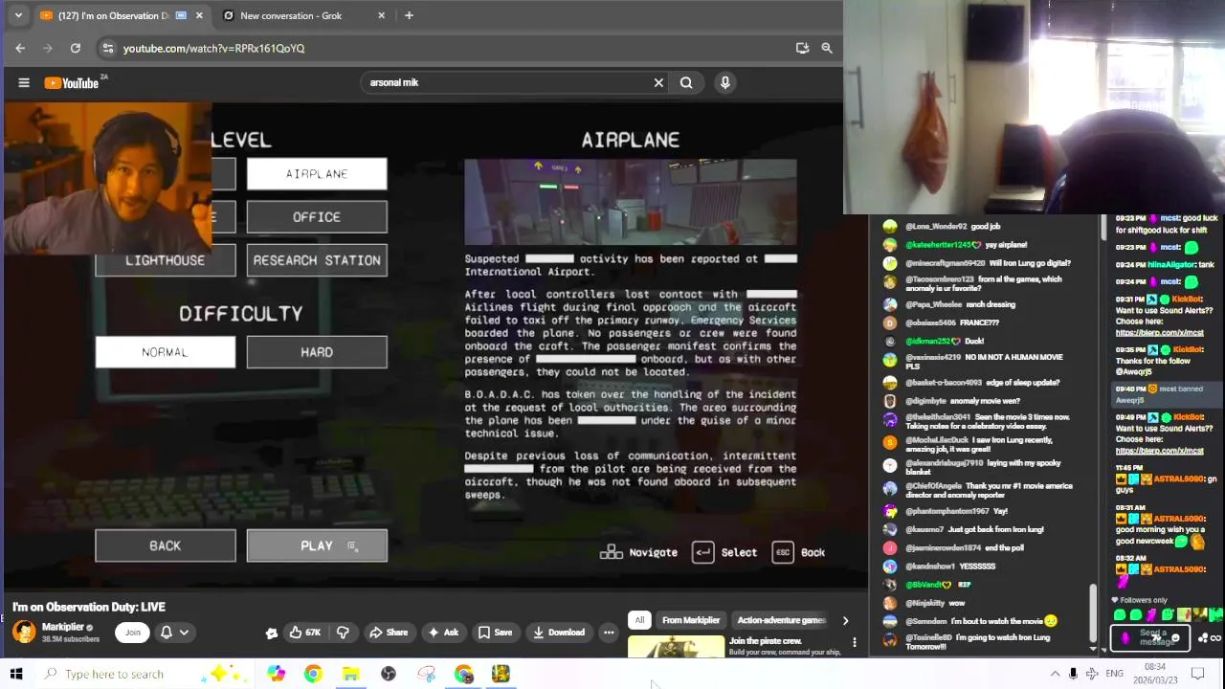
Task: Select the Action-adventure games chip
Action: click(781, 620)
